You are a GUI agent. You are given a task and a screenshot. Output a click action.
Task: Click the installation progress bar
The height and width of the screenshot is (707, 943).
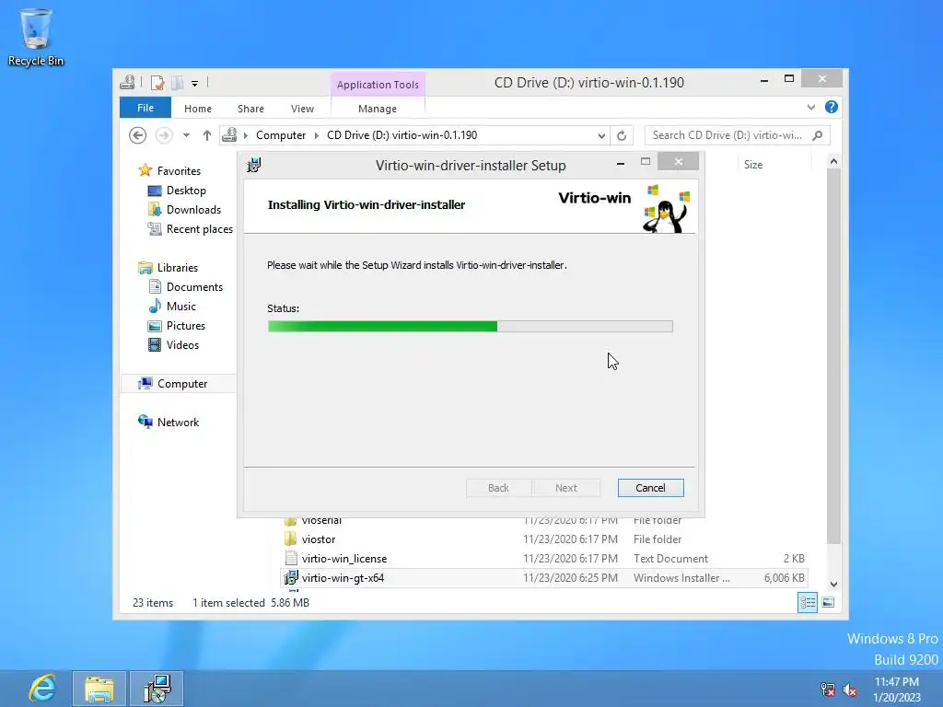pos(471,327)
